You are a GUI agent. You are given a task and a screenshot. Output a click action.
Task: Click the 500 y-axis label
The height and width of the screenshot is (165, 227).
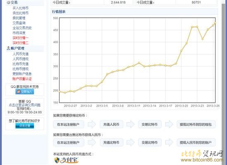point(56,18)
